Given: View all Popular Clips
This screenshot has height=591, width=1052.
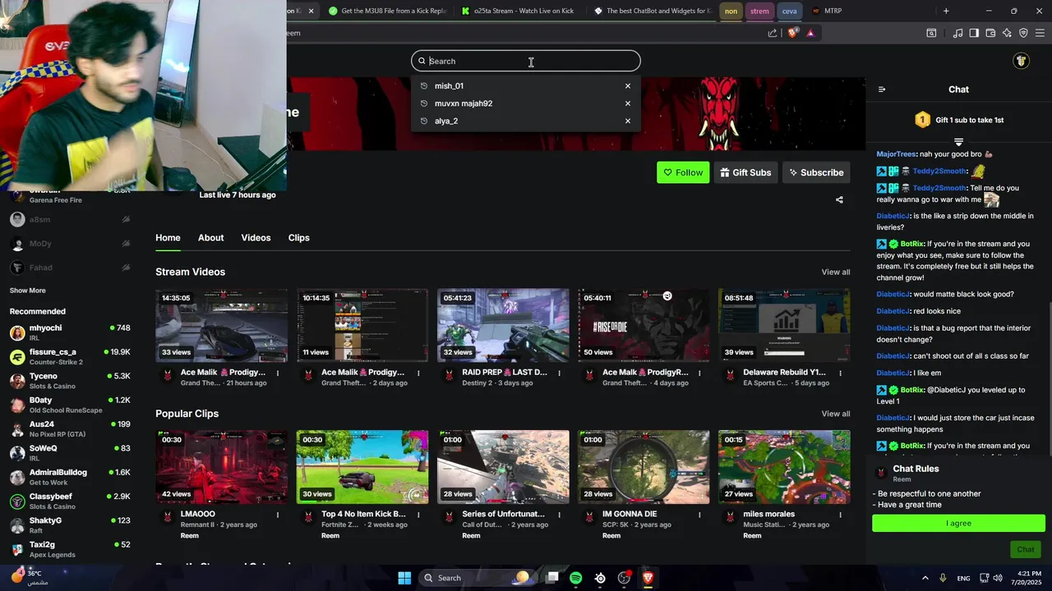Looking at the screenshot, I should click(x=836, y=414).
